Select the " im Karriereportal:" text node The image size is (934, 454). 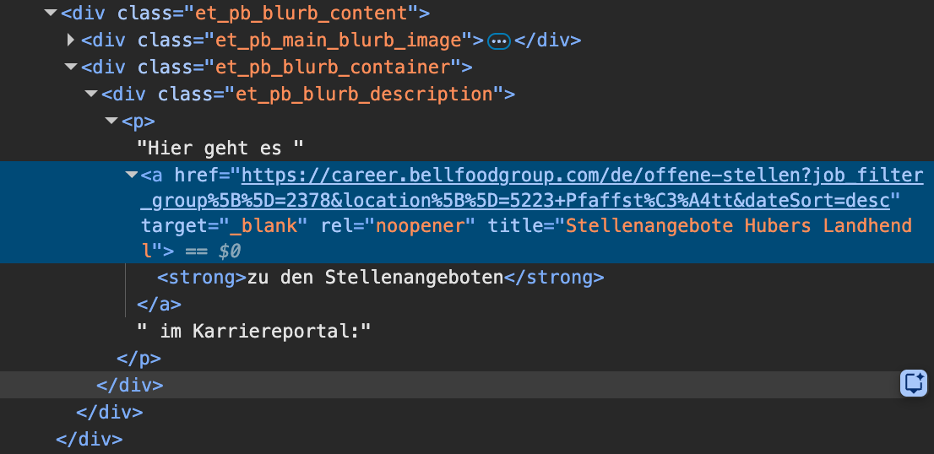pyautogui.click(x=254, y=331)
